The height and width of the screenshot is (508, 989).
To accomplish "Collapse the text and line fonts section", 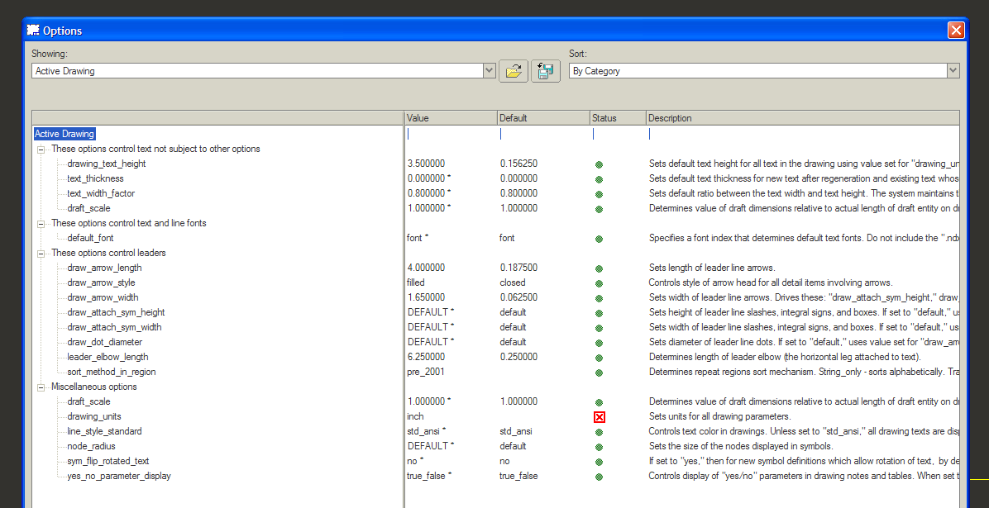I will 39,222.
